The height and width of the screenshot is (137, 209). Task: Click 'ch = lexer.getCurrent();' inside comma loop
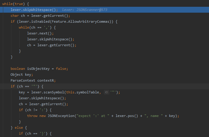click(51, 45)
